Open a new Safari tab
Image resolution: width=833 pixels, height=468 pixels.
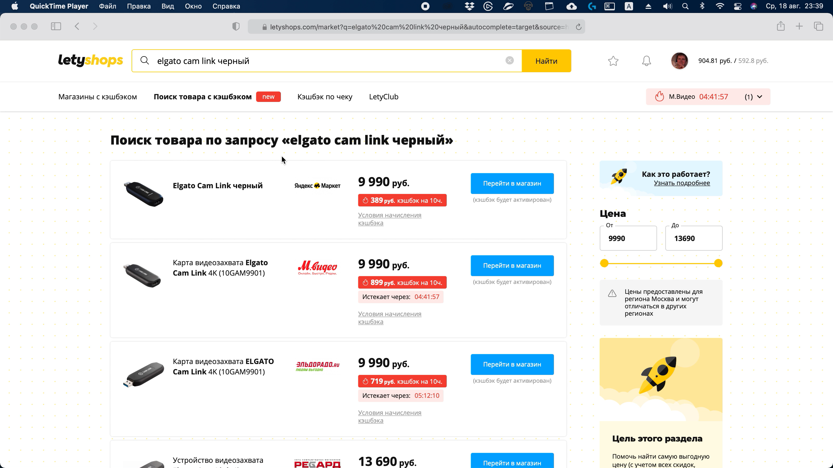(799, 27)
